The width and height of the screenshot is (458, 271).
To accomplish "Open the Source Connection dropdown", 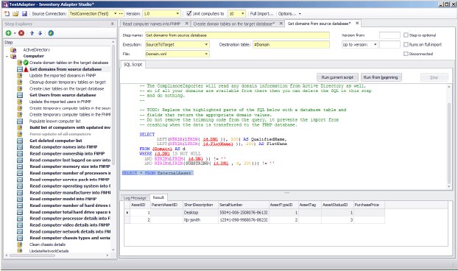I will coord(115,14).
